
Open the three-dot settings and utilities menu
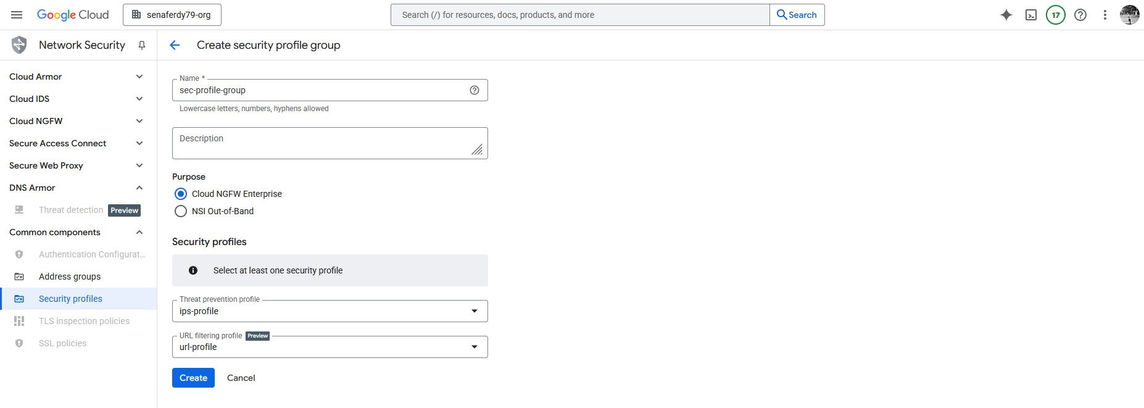click(x=1105, y=15)
